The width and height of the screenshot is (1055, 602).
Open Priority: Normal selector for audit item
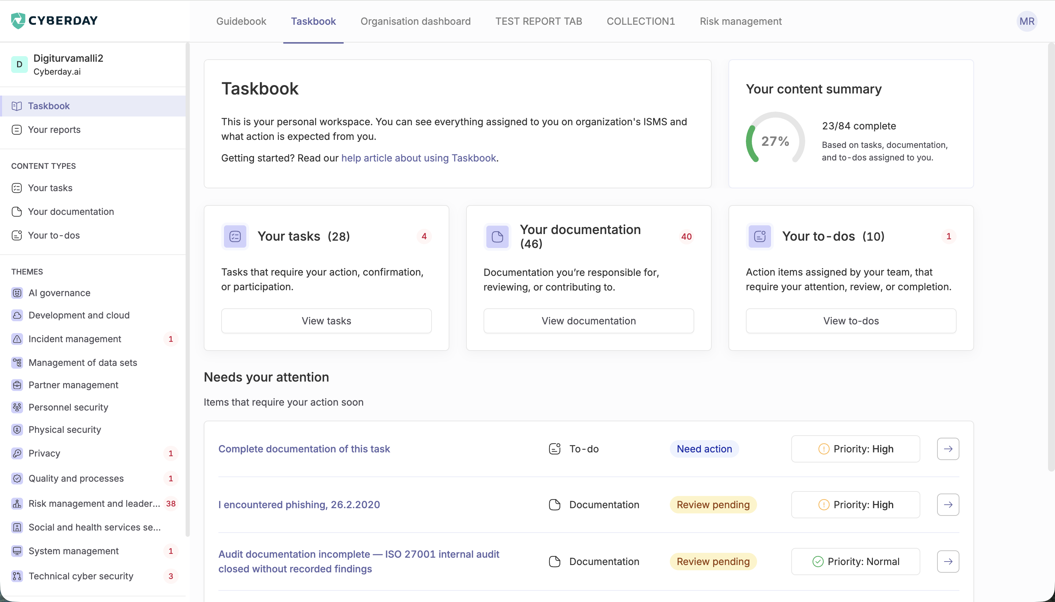(855, 562)
